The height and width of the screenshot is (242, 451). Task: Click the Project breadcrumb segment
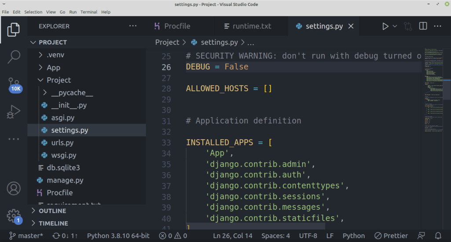167,43
